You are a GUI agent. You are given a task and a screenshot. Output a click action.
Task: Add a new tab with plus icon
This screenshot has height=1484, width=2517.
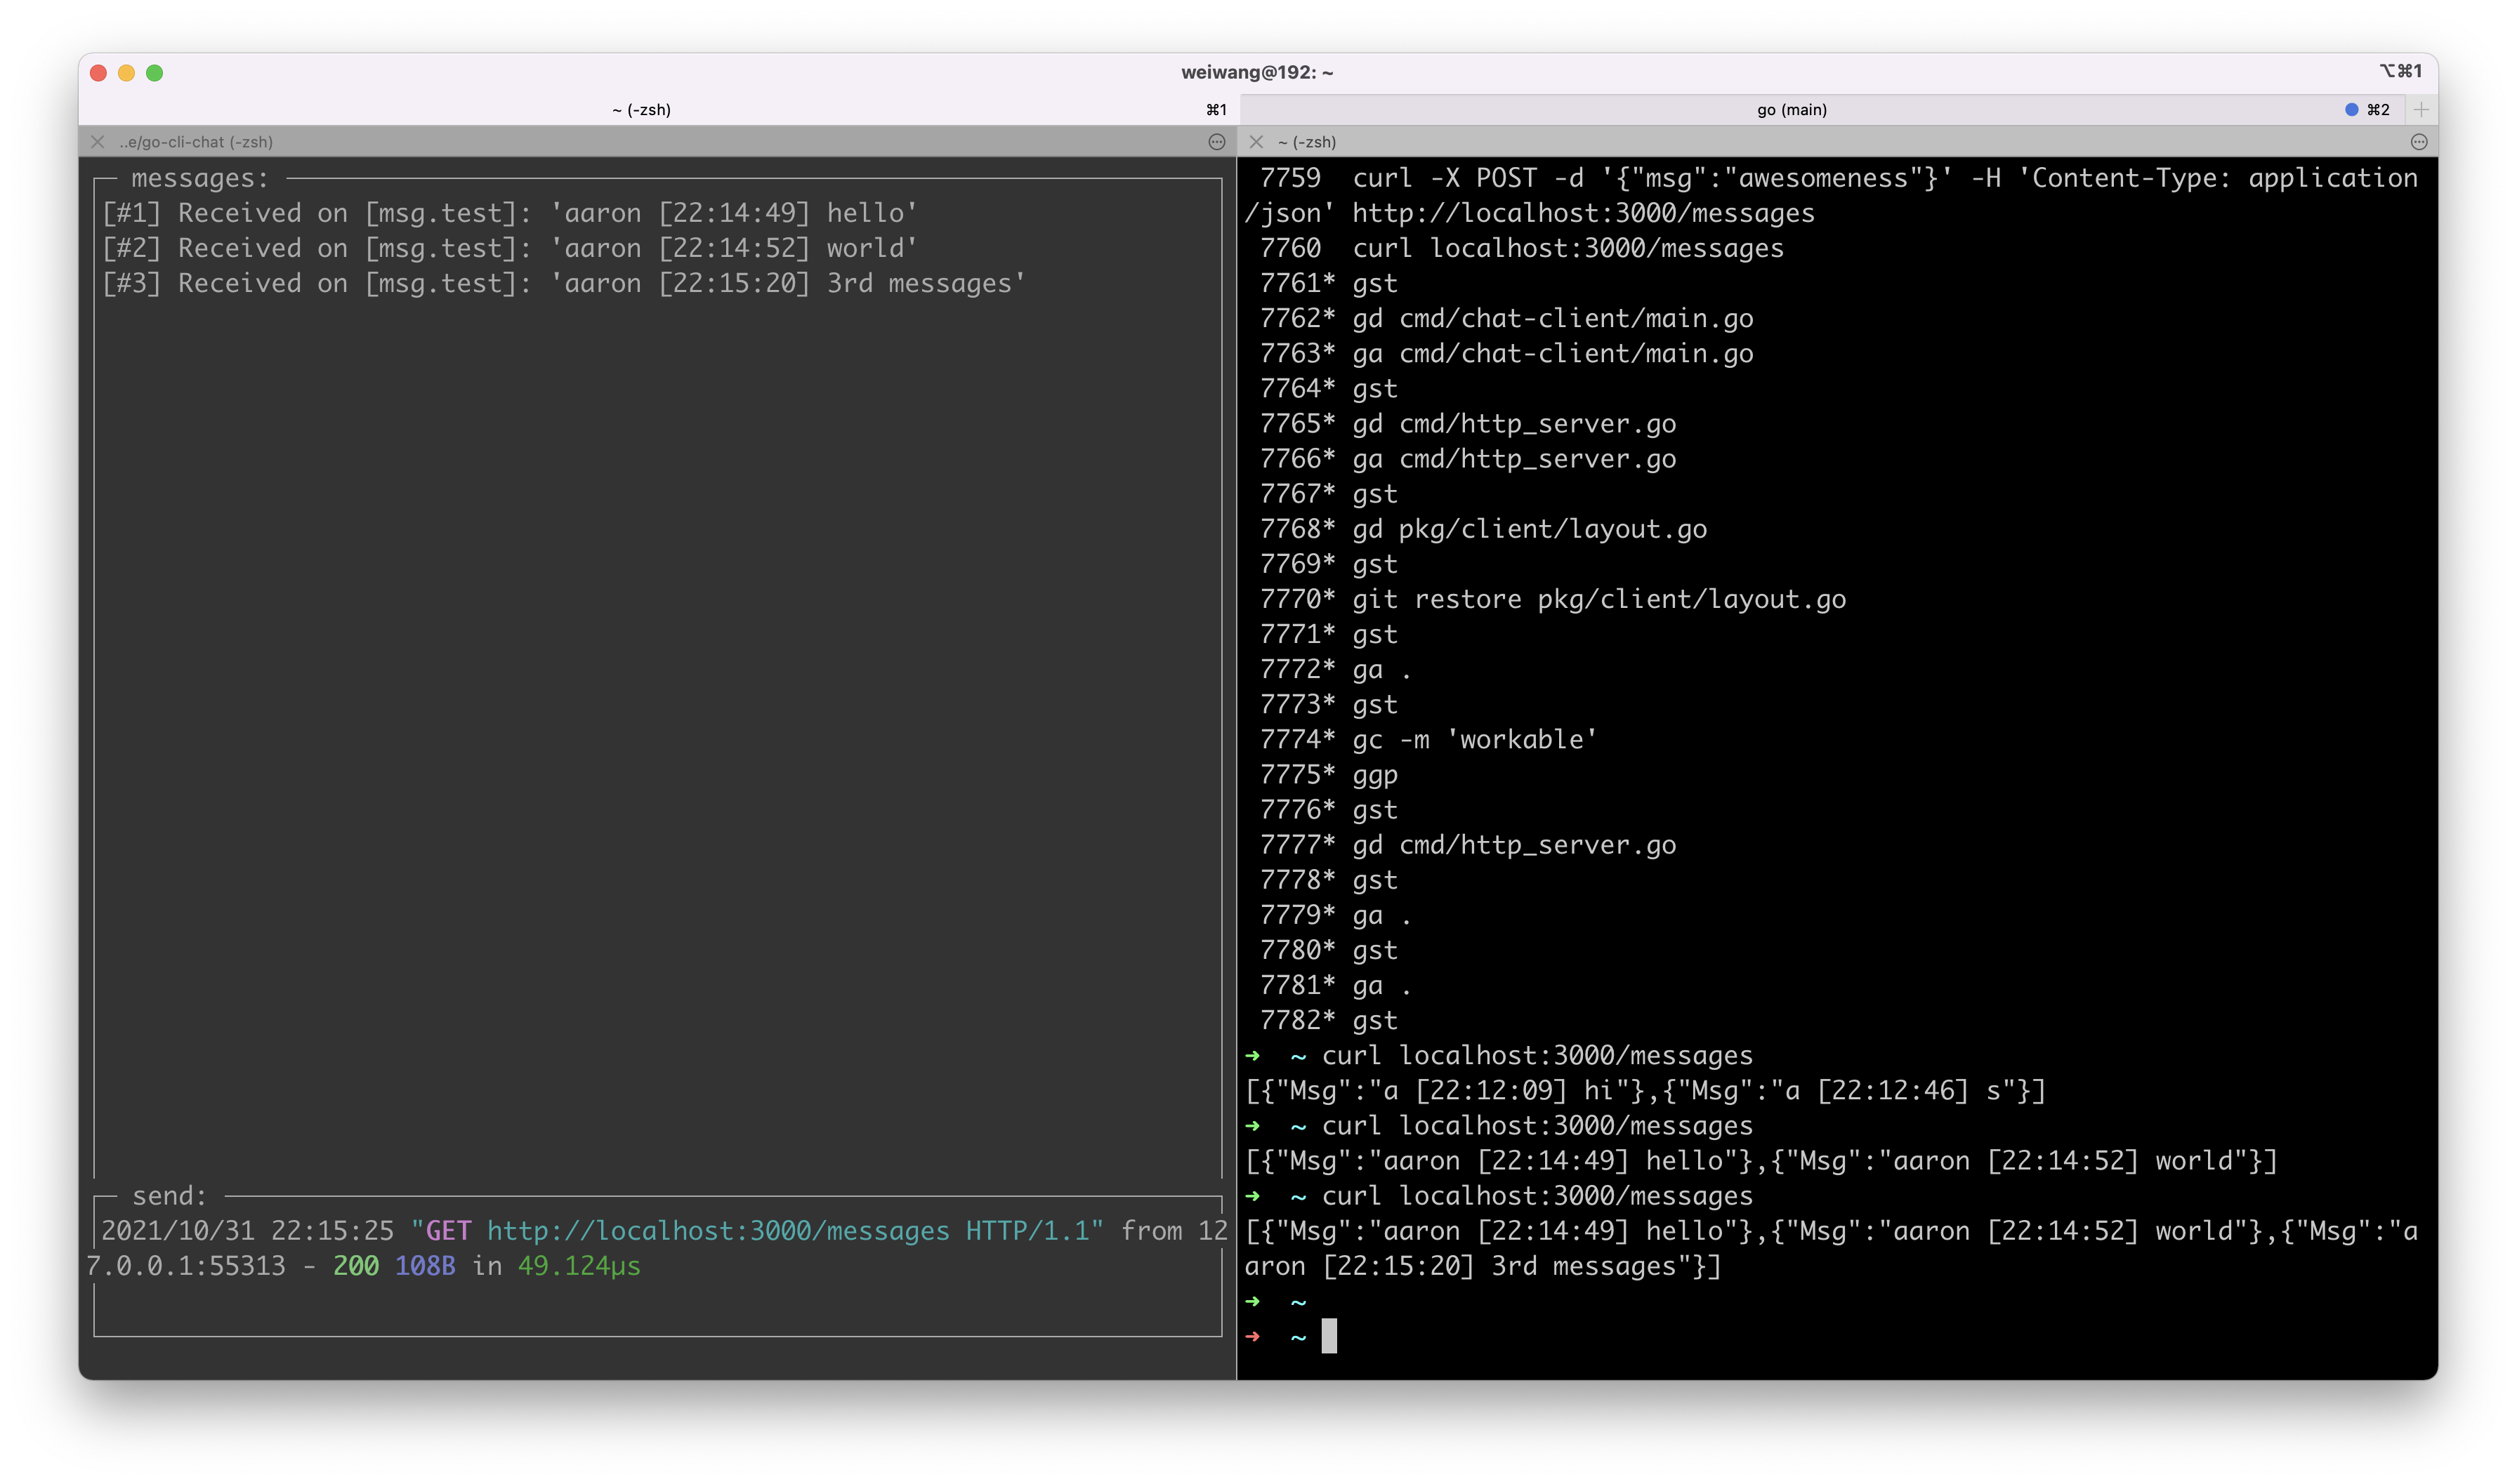click(x=2421, y=110)
